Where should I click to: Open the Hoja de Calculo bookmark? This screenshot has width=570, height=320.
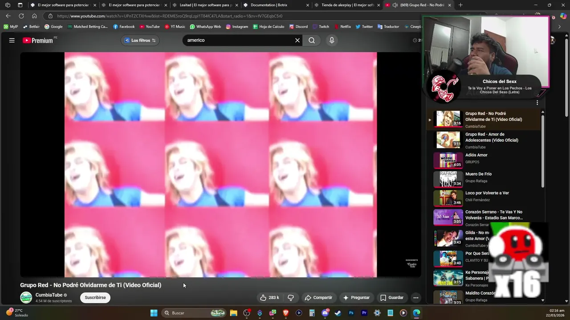269,27
